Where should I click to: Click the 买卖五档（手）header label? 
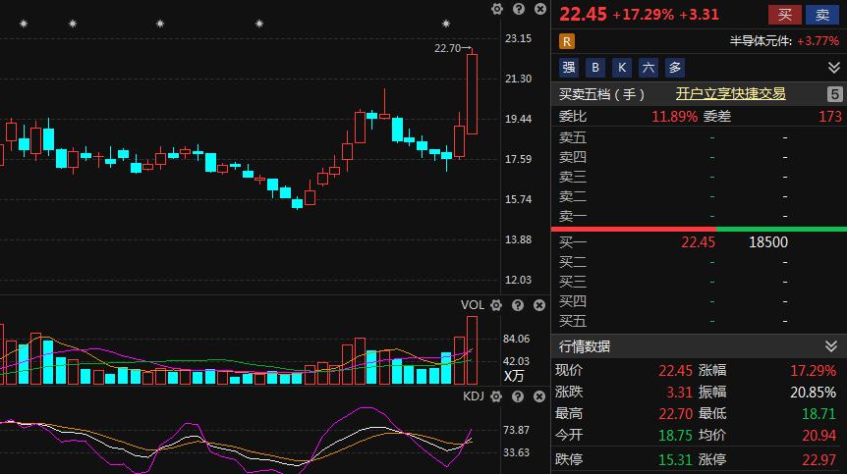[601, 94]
